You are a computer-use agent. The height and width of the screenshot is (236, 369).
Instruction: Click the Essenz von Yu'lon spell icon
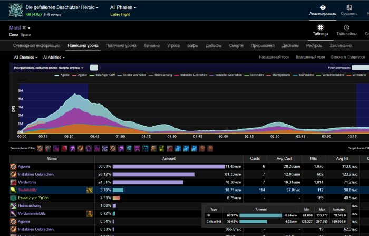click(13, 197)
